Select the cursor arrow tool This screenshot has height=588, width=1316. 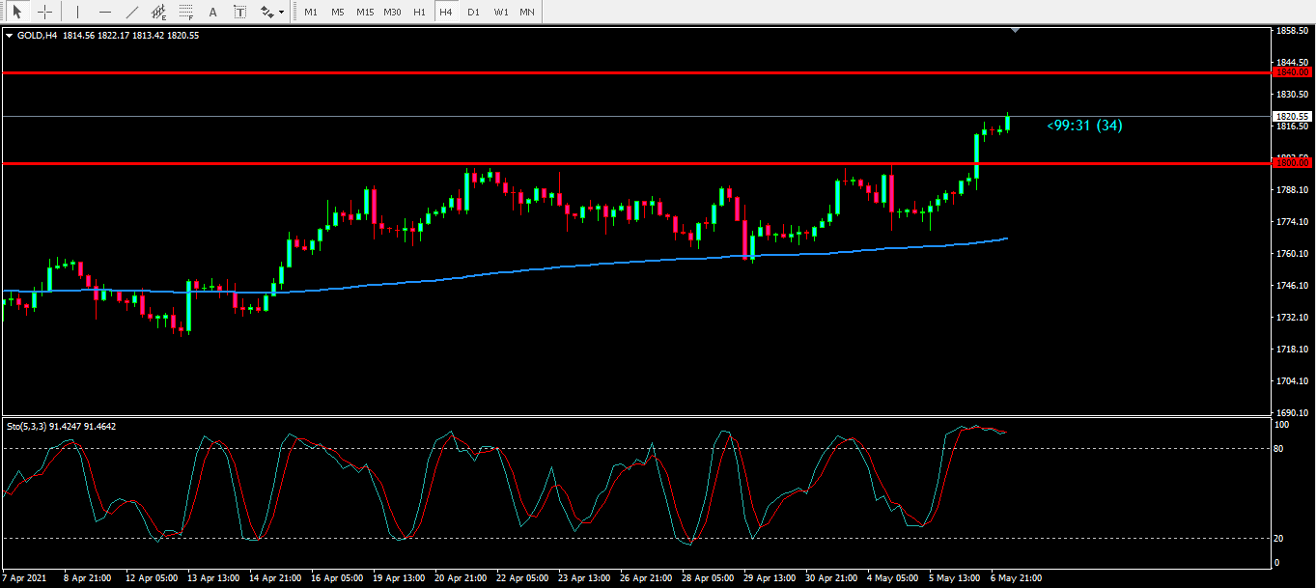[16, 13]
